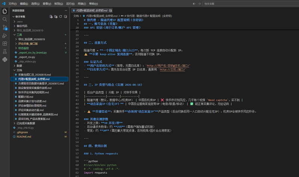The height and width of the screenshot is (177, 299).
Task: Open the Python activity bar icon
Action: pos(5,60)
